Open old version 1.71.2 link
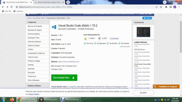182x102 pixels. (142, 57)
